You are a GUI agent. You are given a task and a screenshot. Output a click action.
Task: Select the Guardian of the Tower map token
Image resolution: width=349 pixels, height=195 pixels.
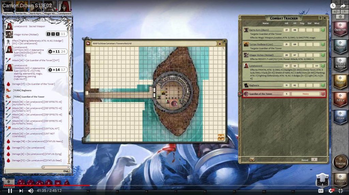(174, 103)
